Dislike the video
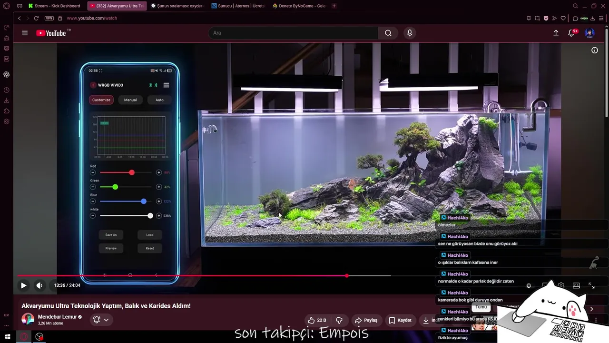Image resolution: width=609 pixels, height=343 pixels. tap(339, 320)
